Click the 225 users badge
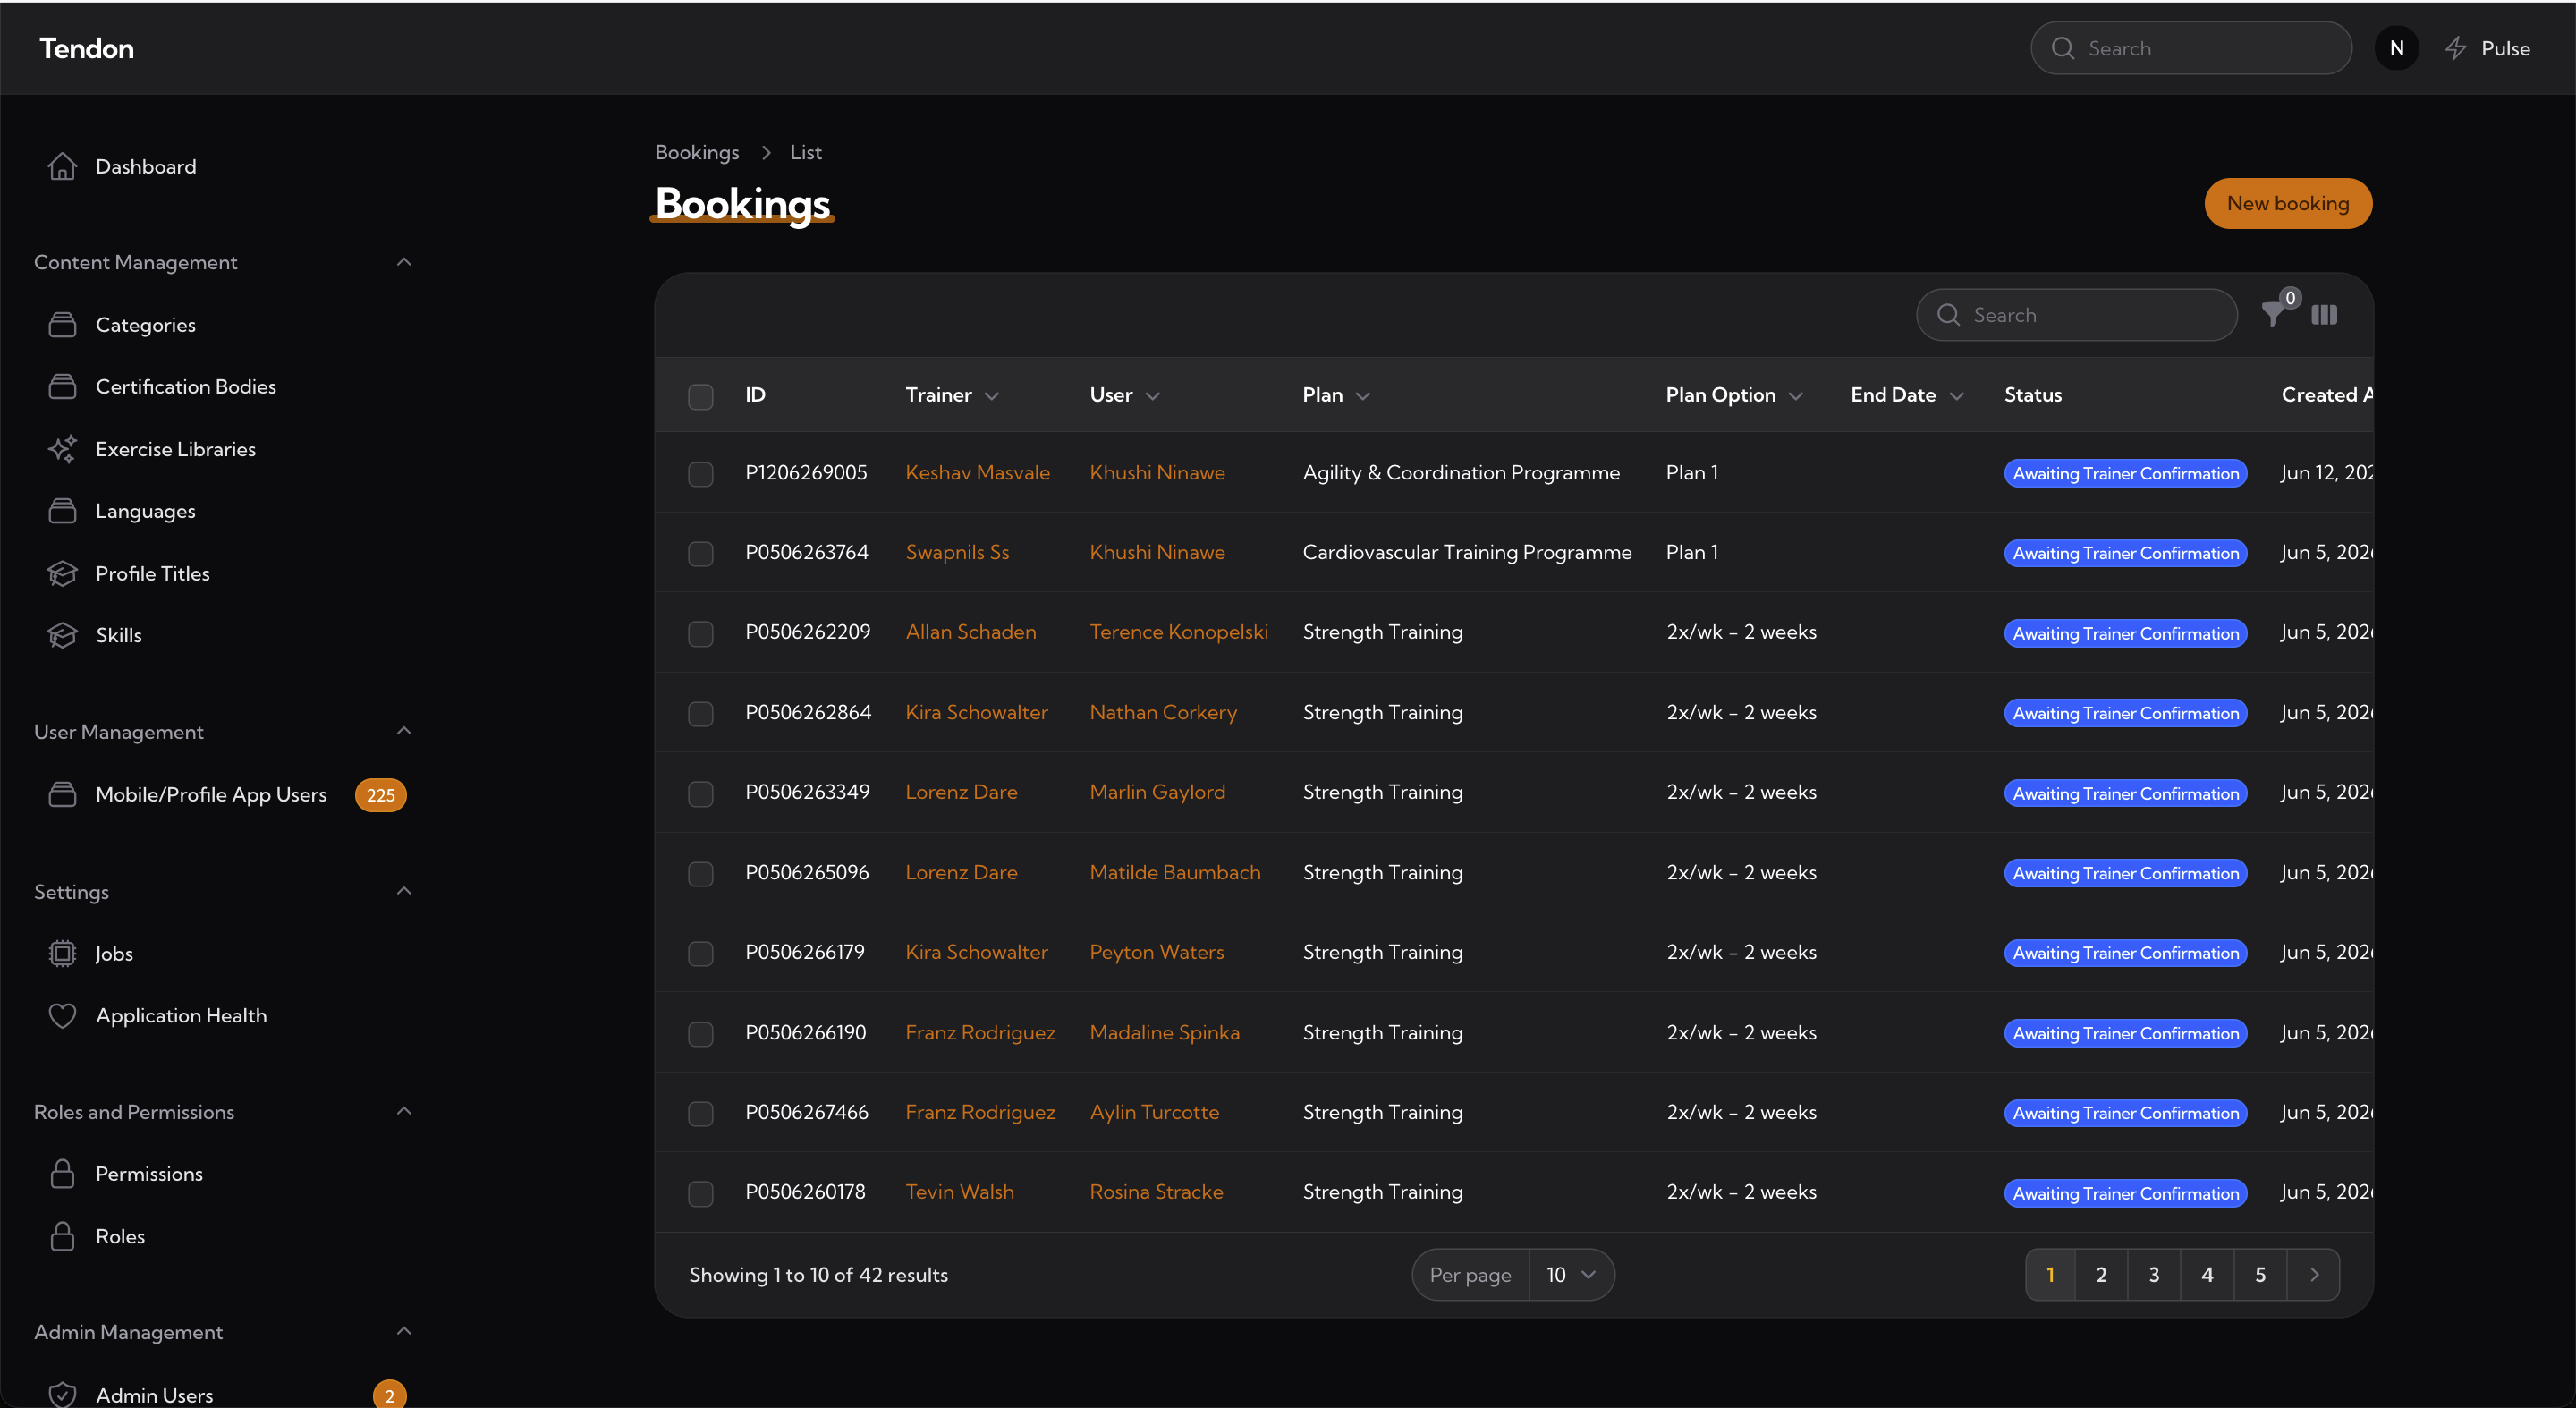2576x1408 pixels. click(380, 795)
